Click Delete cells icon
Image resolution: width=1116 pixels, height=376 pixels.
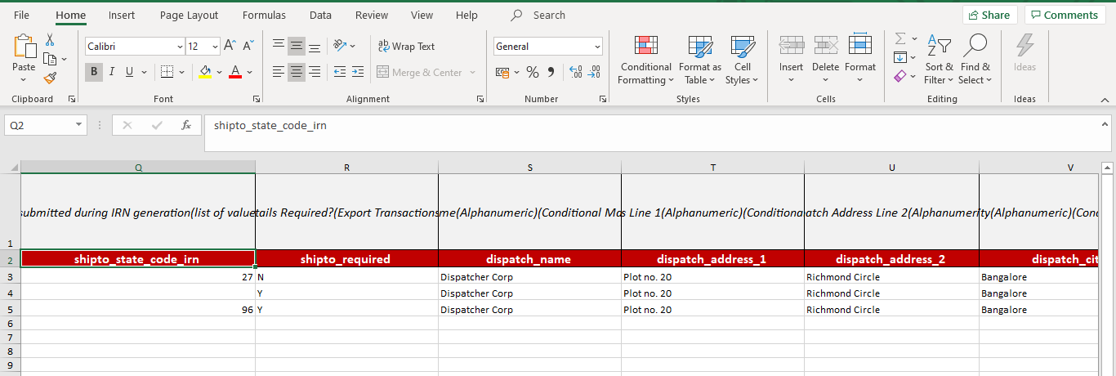826,46
